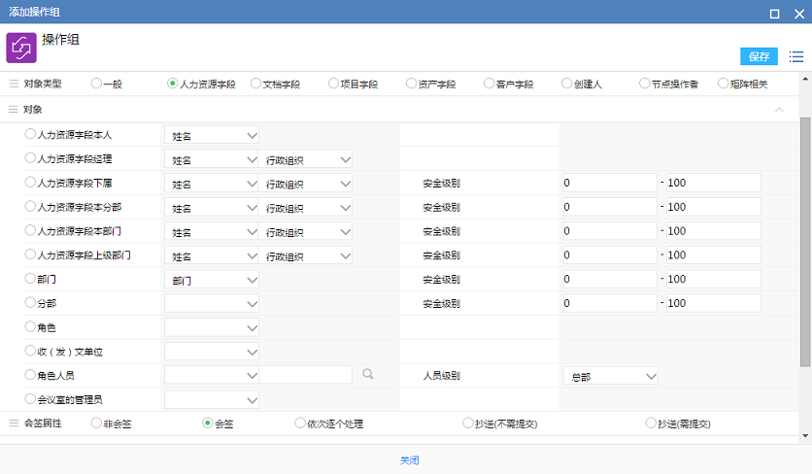Screen dimensions: 812x474
Task: Select 项目字段 object type
Action: [x=333, y=83]
